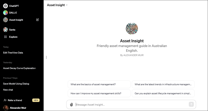Click the Asset Insight center avatar image

[132, 29]
